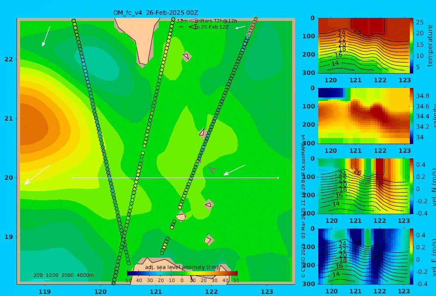This screenshot has height=296, width=436.
Task: Click the white current arrow in the top-left corner
Action: 46,36
